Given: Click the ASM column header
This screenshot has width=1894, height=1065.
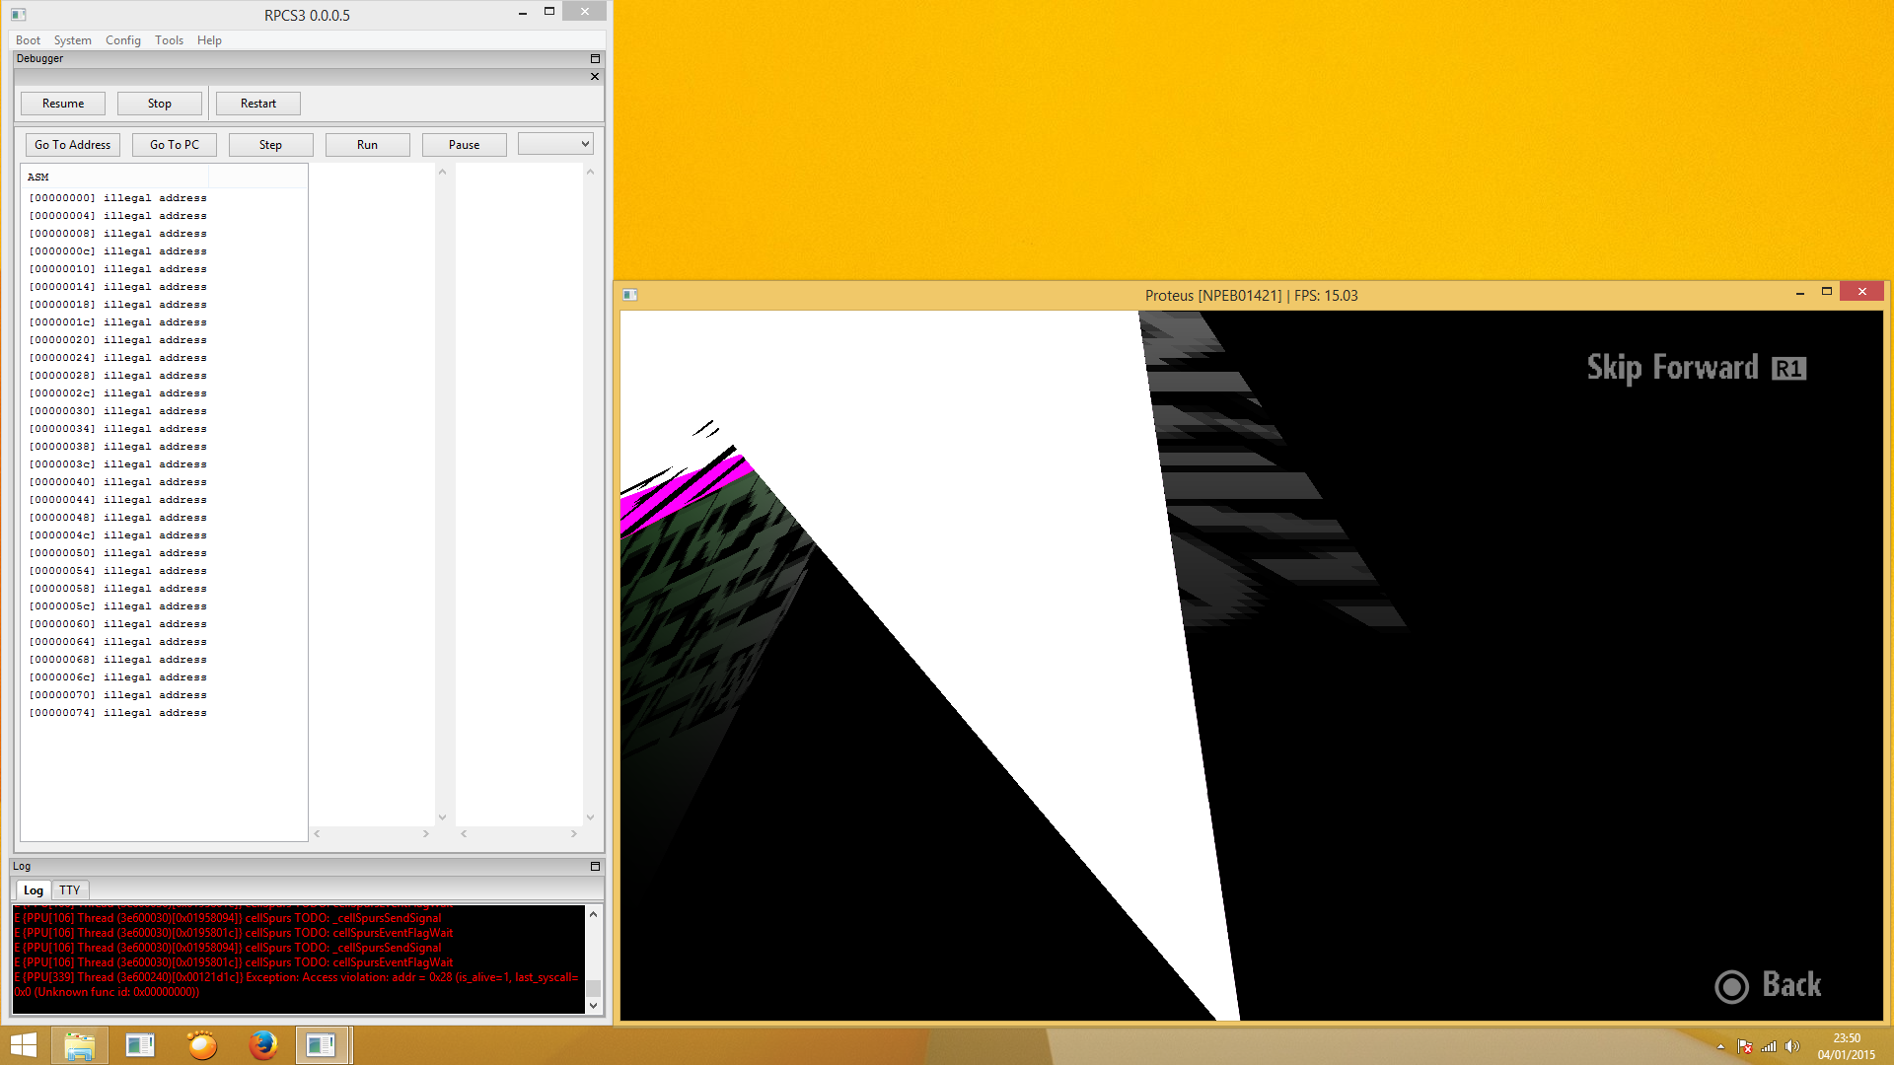Looking at the screenshot, I should 115,177.
